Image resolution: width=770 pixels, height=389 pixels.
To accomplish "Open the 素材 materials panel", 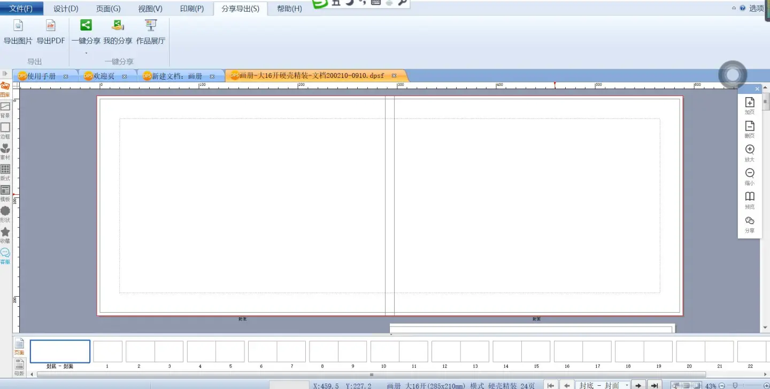I will coord(5,152).
